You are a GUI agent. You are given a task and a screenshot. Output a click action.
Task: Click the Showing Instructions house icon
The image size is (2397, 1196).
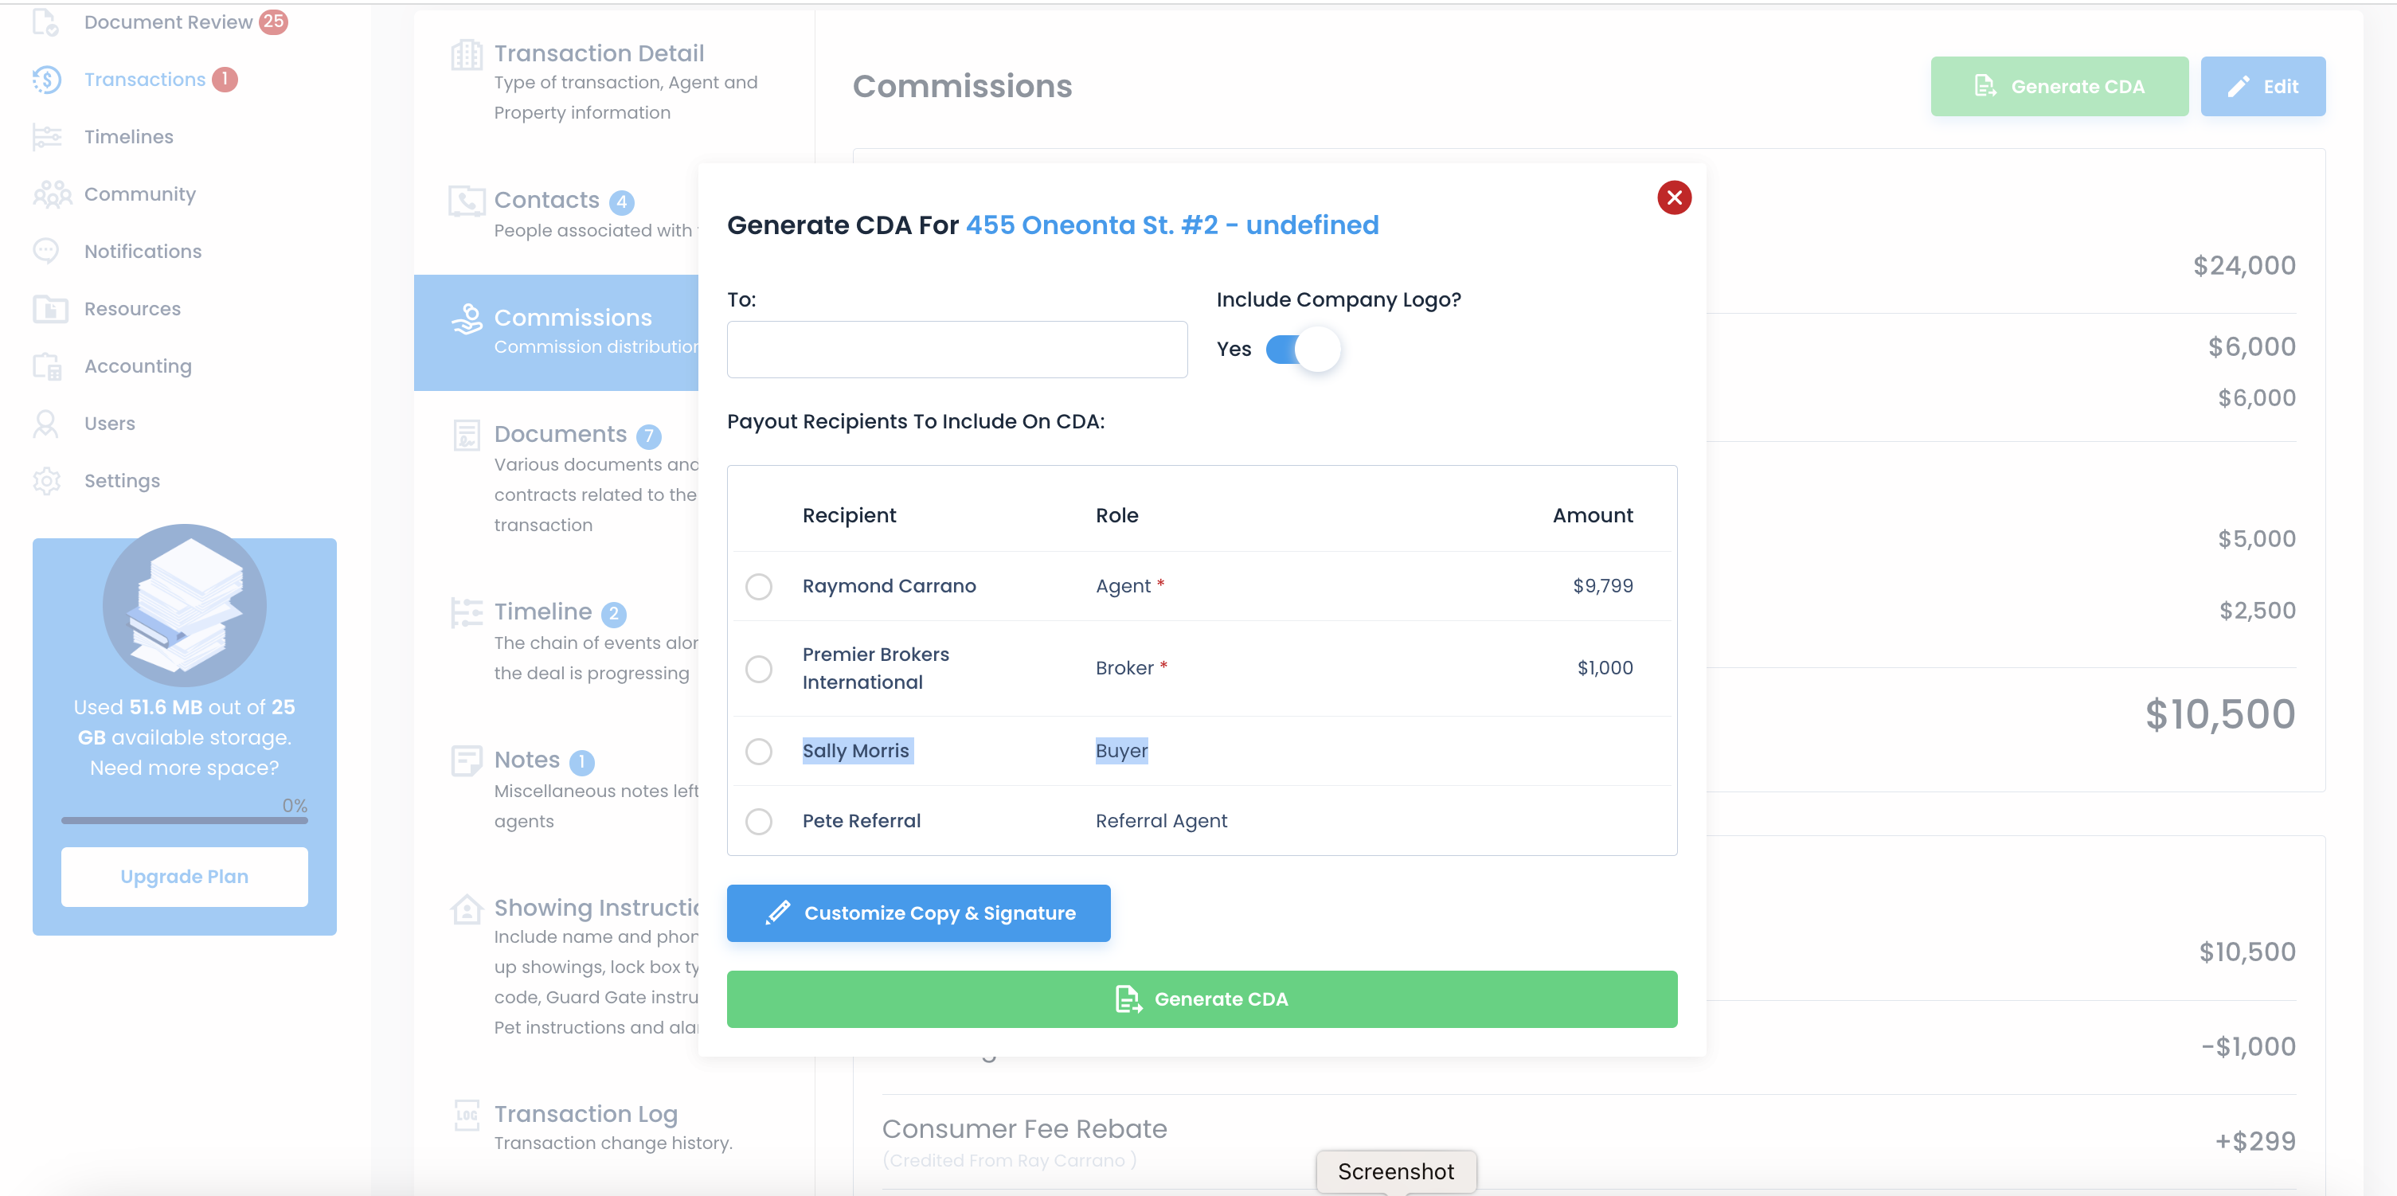(466, 909)
